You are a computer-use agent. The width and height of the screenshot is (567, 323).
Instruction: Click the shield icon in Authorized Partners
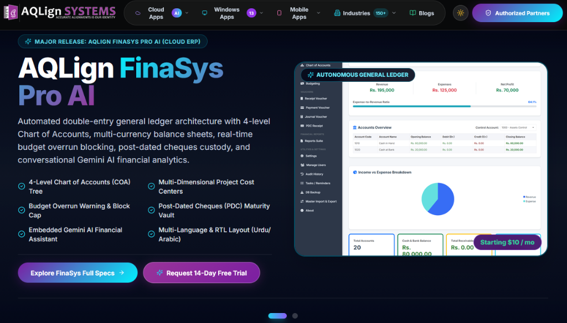click(488, 13)
